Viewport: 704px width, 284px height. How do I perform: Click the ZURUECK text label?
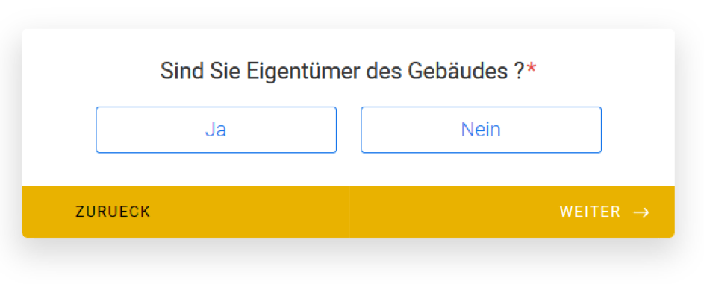(113, 212)
